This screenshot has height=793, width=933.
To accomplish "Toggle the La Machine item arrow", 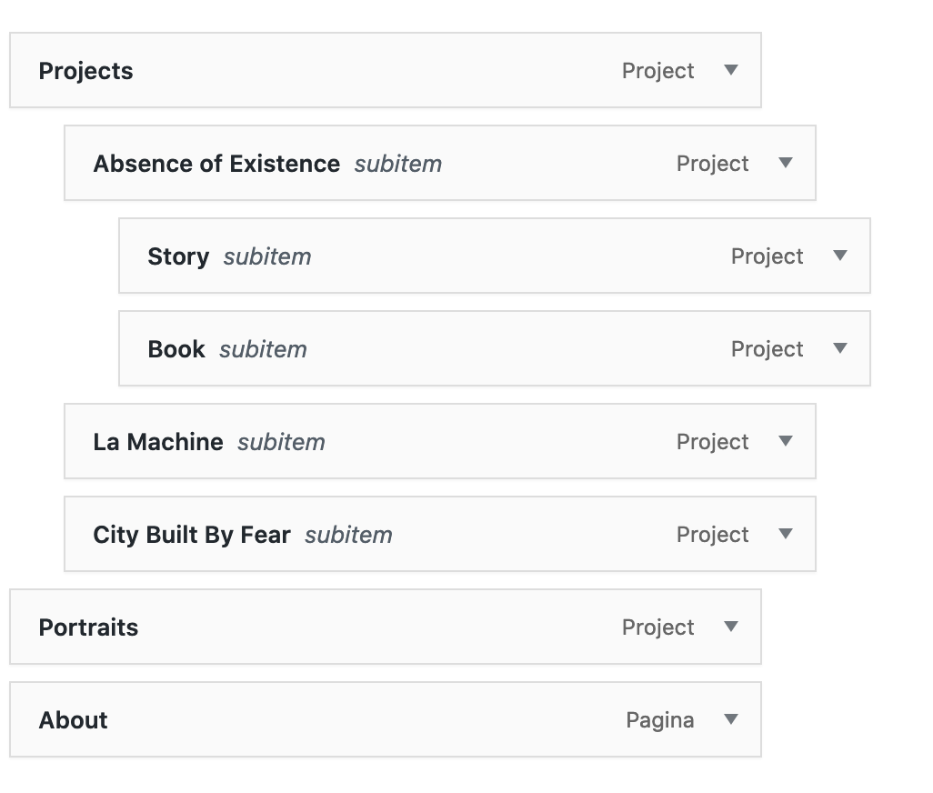I will tap(786, 442).
